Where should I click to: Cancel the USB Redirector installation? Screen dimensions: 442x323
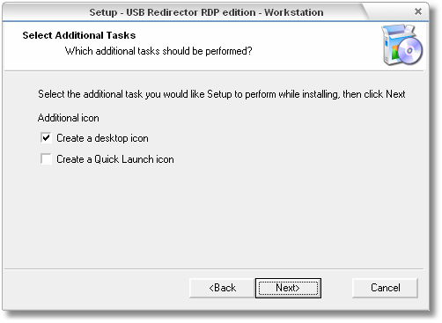point(385,288)
